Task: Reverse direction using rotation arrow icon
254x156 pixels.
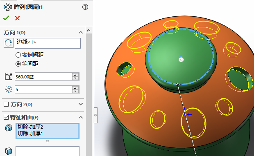Action: click(9, 43)
